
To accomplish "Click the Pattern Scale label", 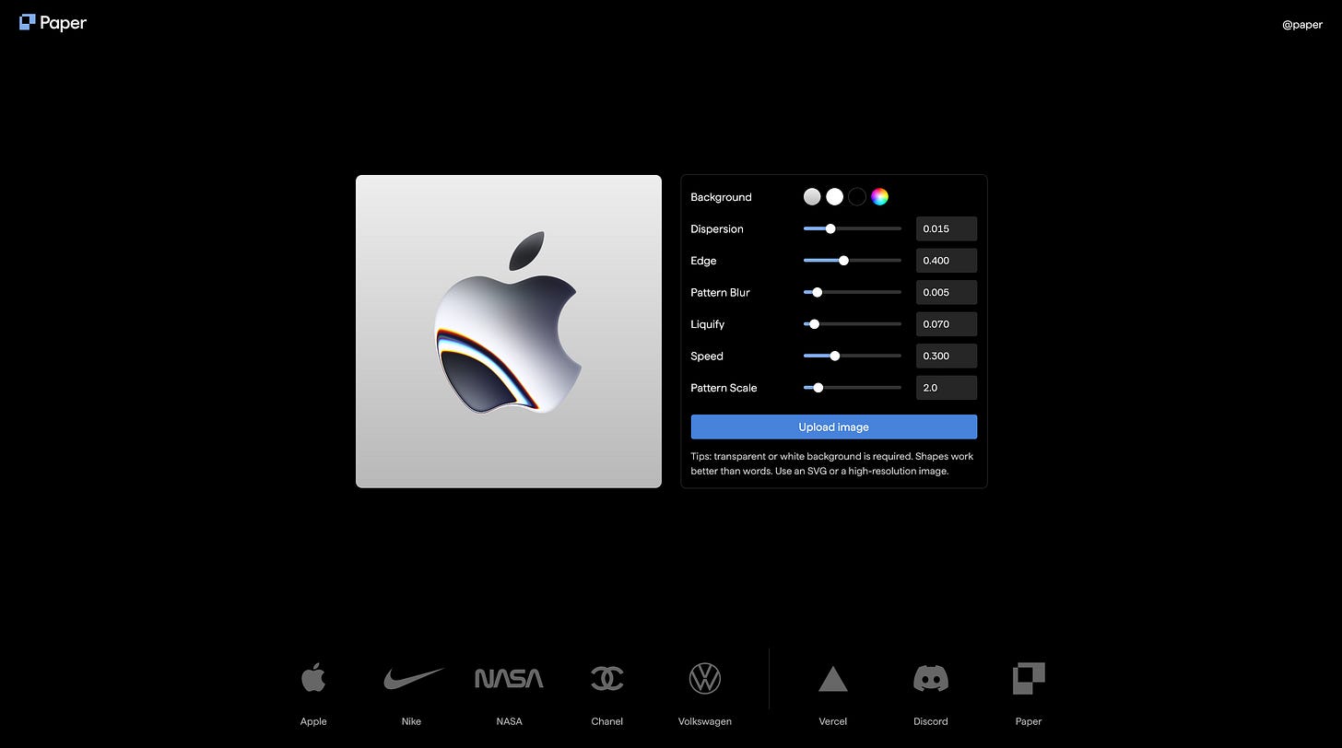I will pyautogui.click(x=724, y=388).
